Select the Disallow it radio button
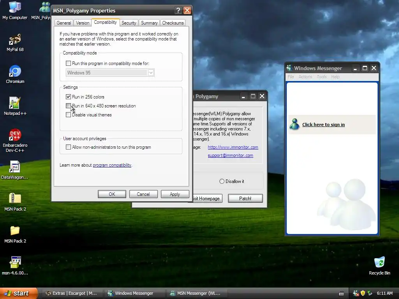The height and width of the screenshot is (299, 399). pyautogui.click(x=222, y=181)
